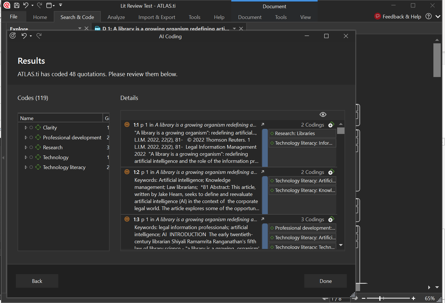Image resolution: width=445 pixels, height=303 pixels.
Task: Open the AI Coding undo dropdown arrow
Action: tap(31, 36)
